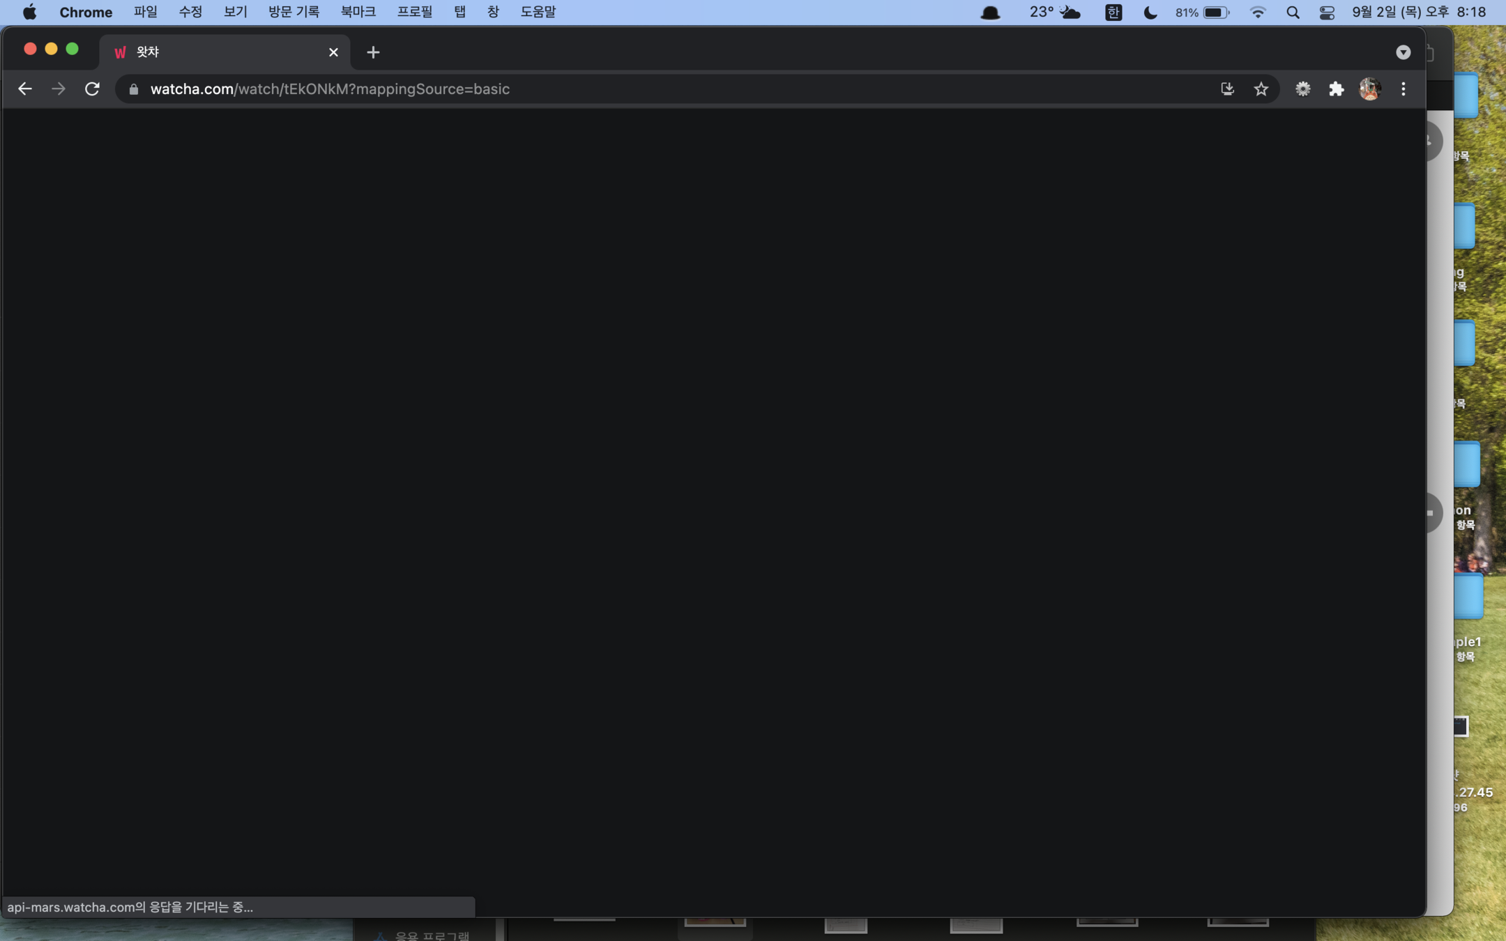Switch Korean input source indicator
The height and width of the screenshot is (941, 1506).
pyautogui.click(x=1113, y=13)
